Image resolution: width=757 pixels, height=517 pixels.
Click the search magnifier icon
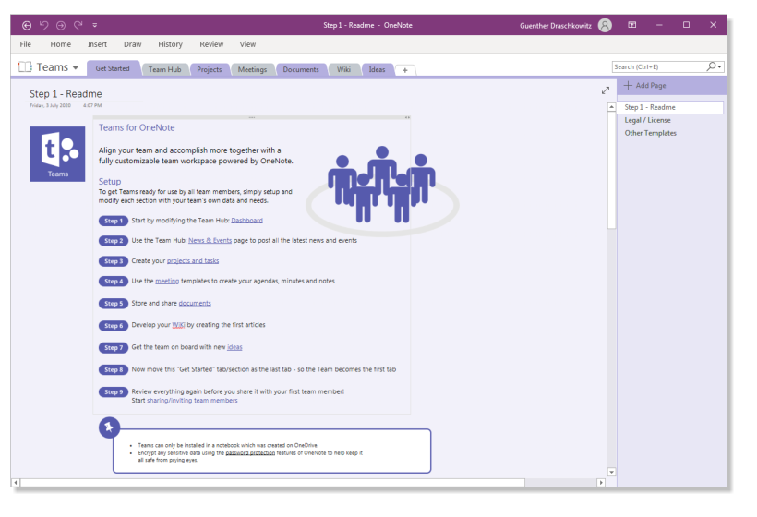711,66
